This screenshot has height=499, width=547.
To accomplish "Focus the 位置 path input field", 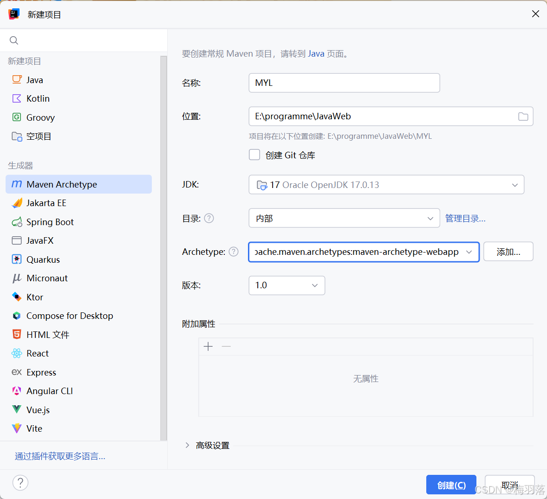I will point(391,116).
